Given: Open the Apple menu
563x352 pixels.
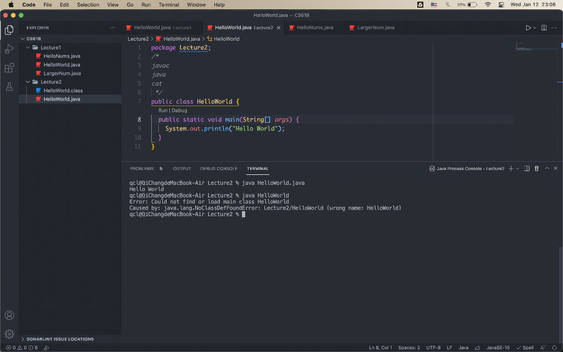Looking at the screenshot, I should (11, 4).
